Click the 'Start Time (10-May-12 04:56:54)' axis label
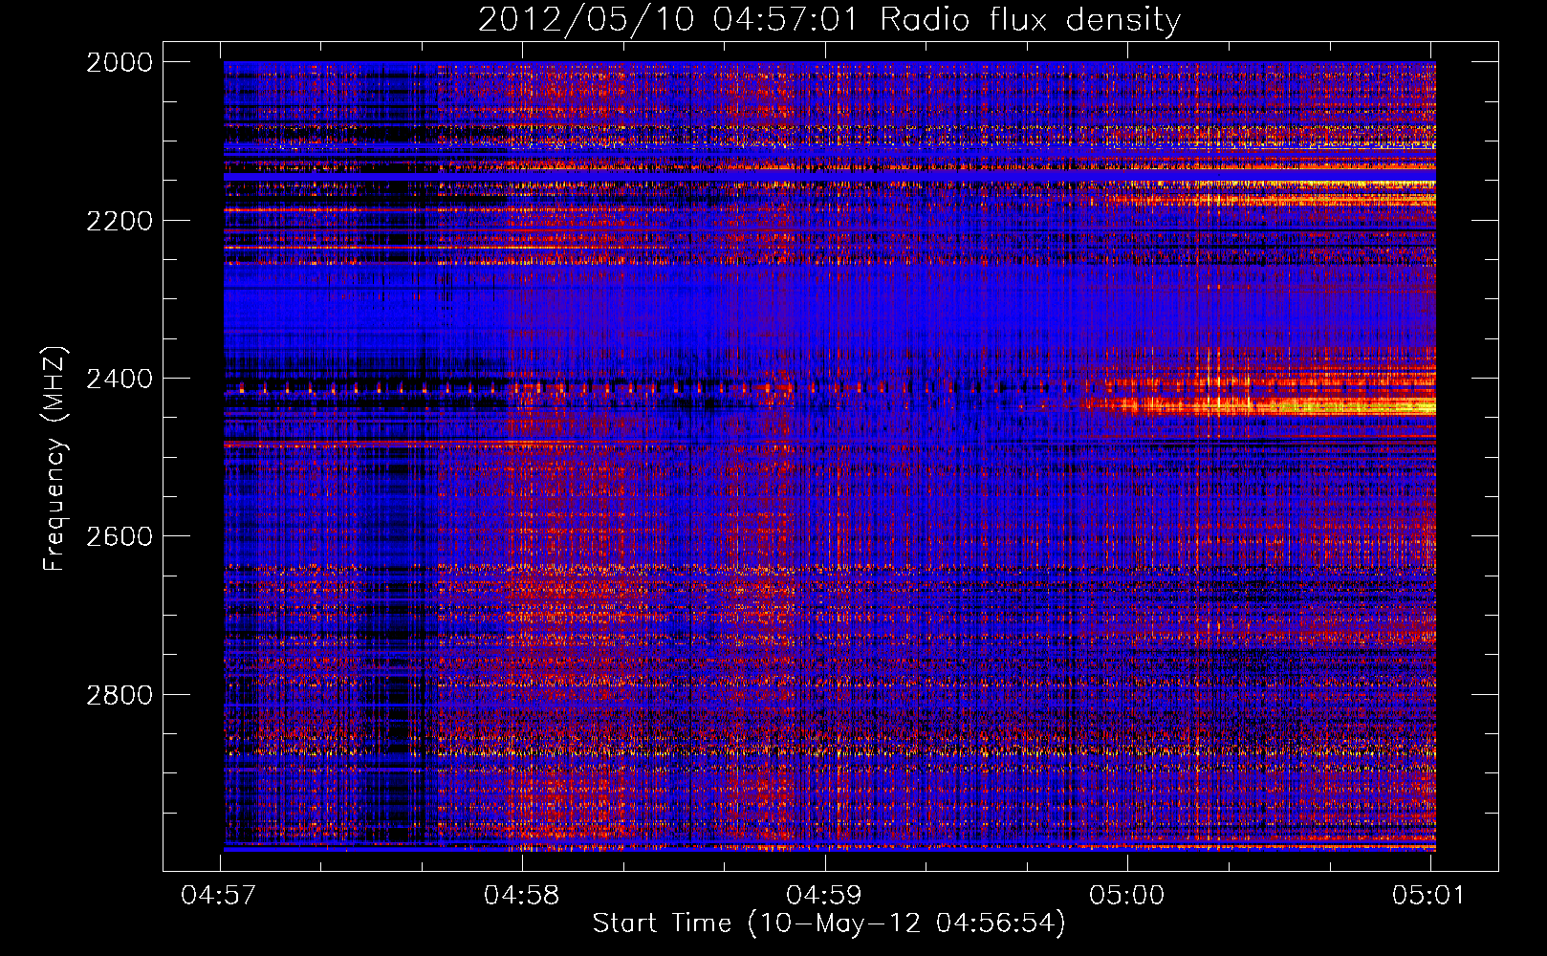 tap(829, 923)
